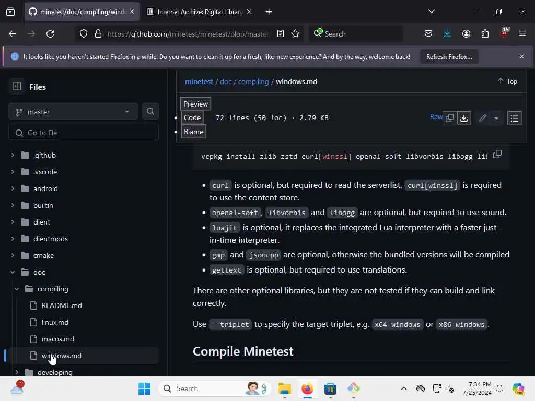This screenshot has width=535, height=401.
Task: Open the Raw file link
Action: tap(436, 117)
